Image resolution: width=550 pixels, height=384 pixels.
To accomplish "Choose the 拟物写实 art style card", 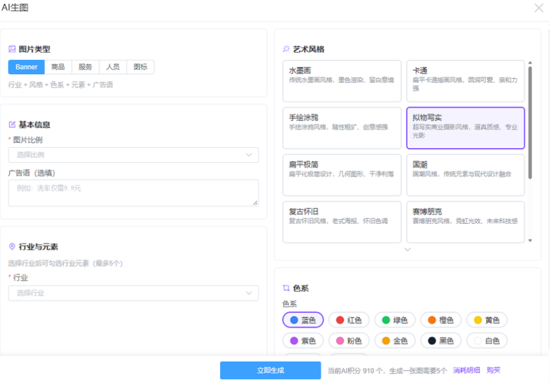I will pos(465,128).
